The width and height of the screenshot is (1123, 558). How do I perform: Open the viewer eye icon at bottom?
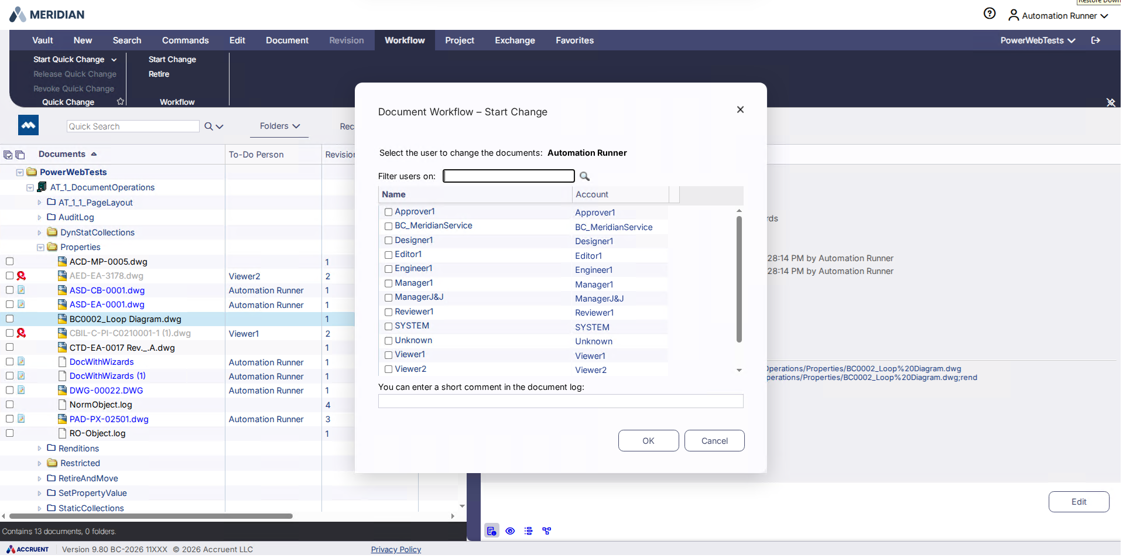[510, 531]
